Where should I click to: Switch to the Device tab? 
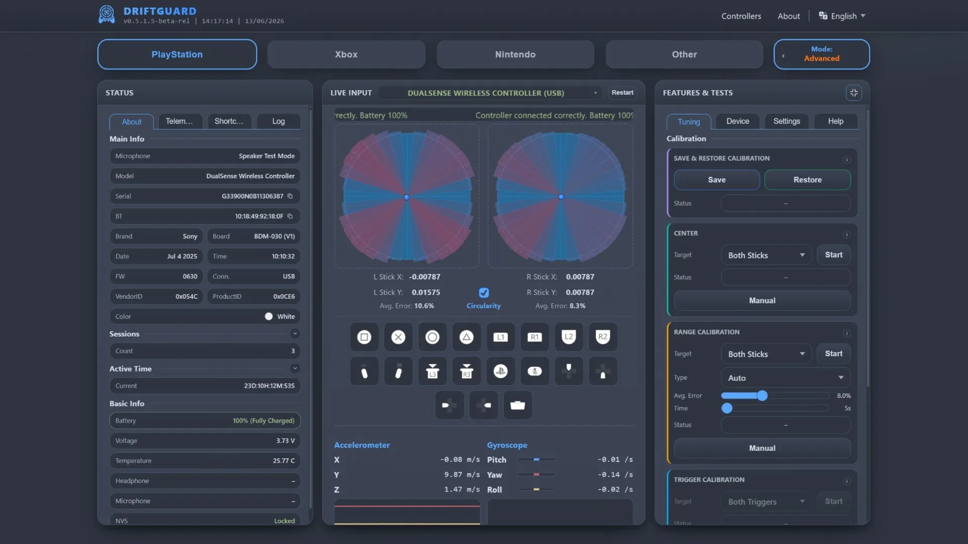click(x=738, y=121)
